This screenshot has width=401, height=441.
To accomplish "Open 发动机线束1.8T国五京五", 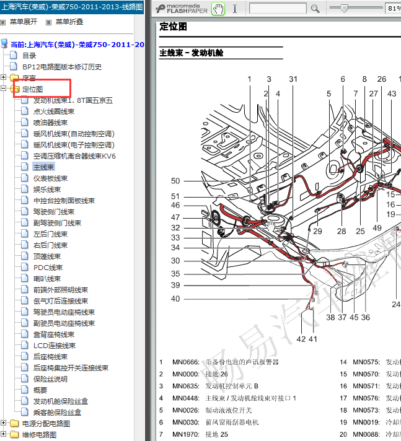I will (73, 100).
